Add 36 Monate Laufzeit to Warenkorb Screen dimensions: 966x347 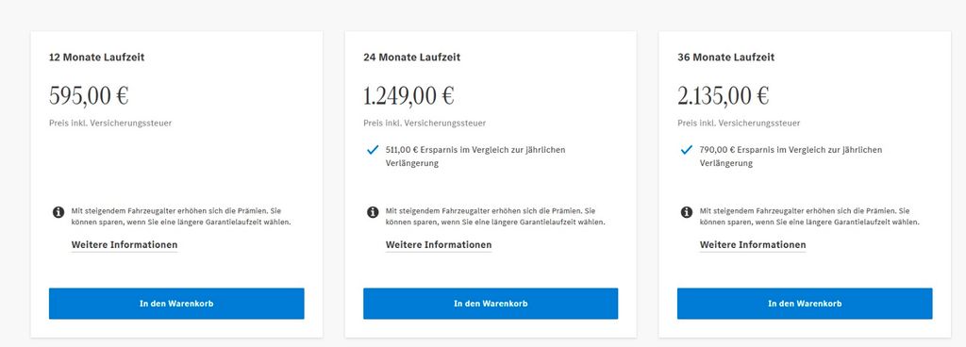[805, 304]
